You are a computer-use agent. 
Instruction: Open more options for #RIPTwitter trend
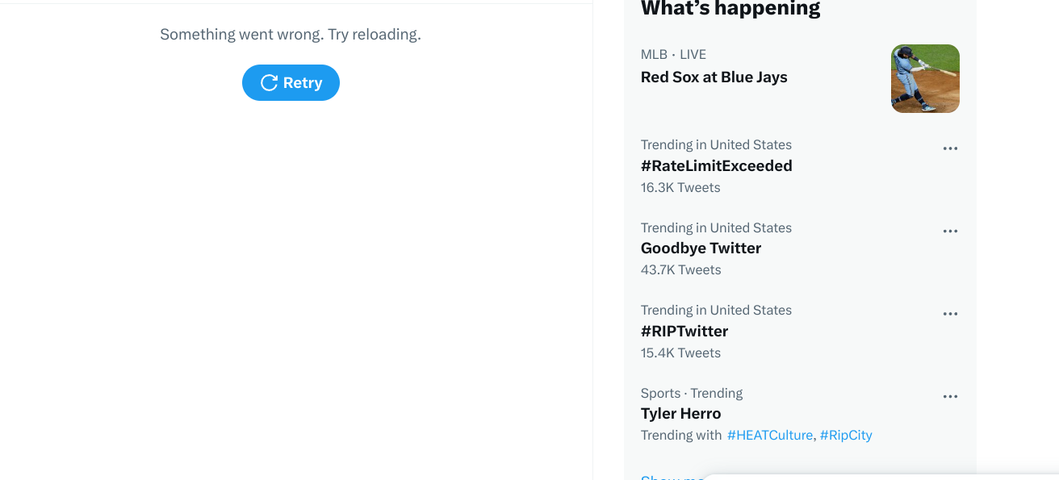[950, 314]
